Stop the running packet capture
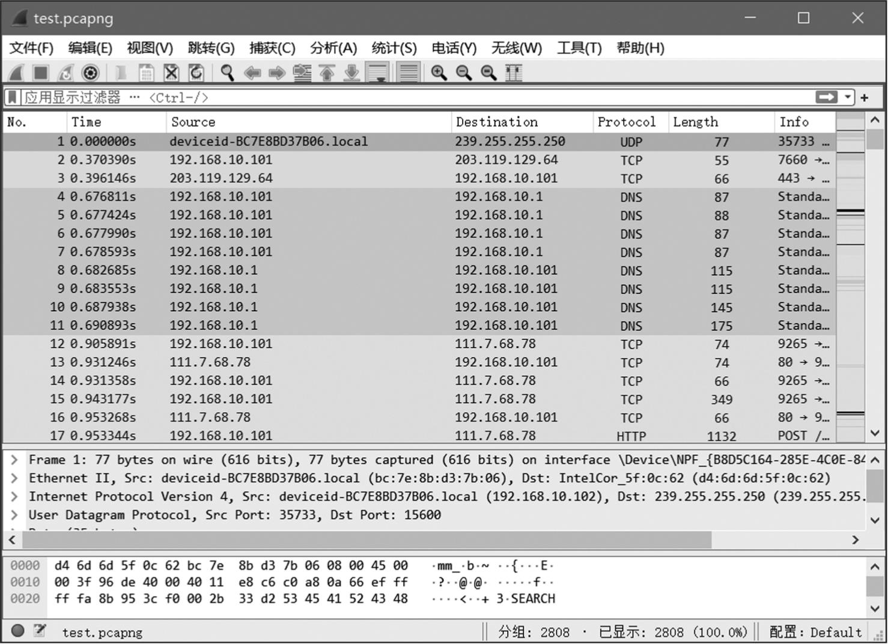 41,73
